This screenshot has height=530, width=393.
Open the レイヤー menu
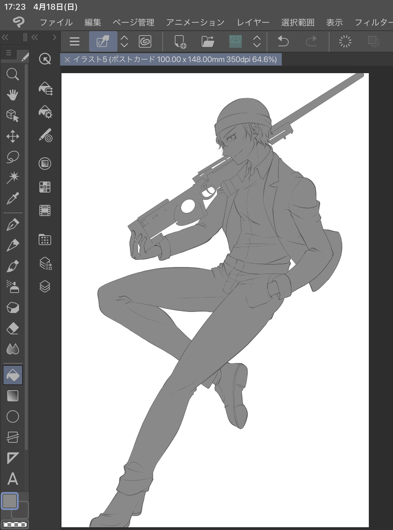point(253,23)
